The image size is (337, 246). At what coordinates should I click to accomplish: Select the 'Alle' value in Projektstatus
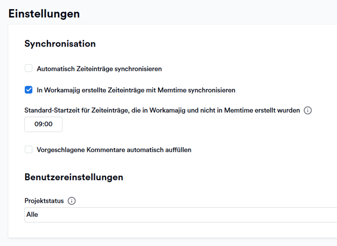coord(32,215)
